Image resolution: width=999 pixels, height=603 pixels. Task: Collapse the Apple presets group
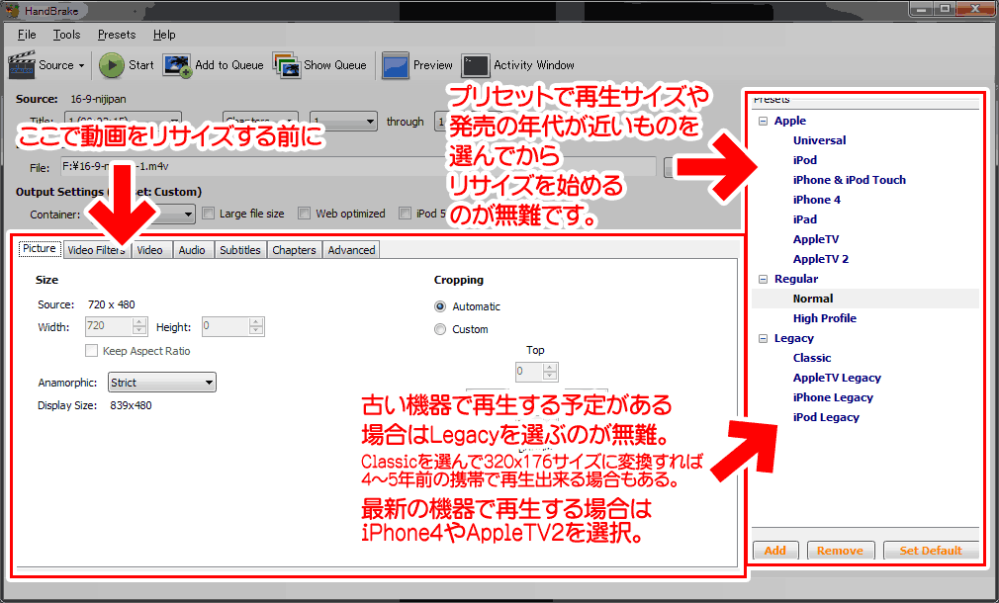click(764, 121)
